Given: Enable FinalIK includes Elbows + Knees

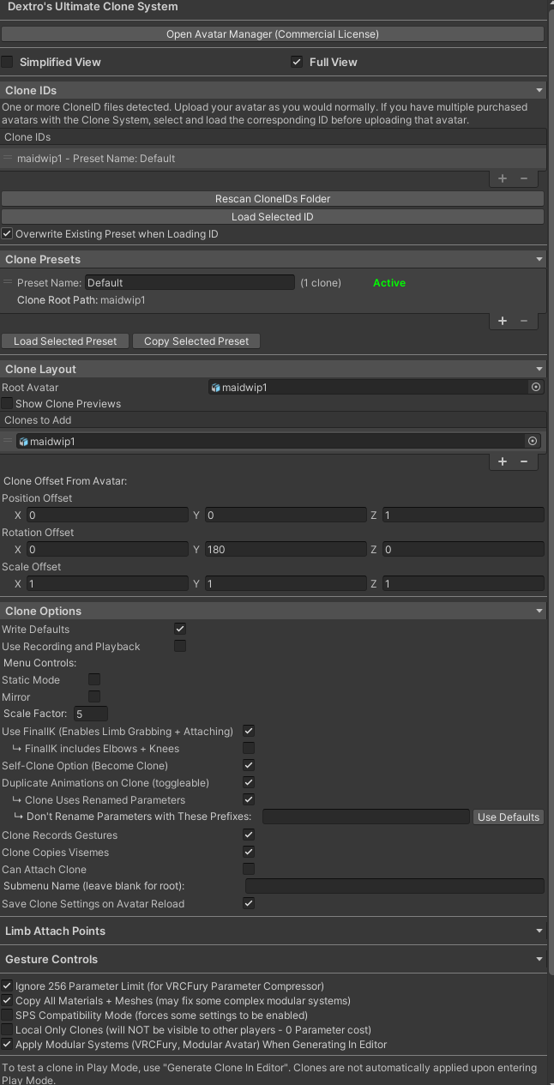Looking at the screenshot, I should click(249, 748).
